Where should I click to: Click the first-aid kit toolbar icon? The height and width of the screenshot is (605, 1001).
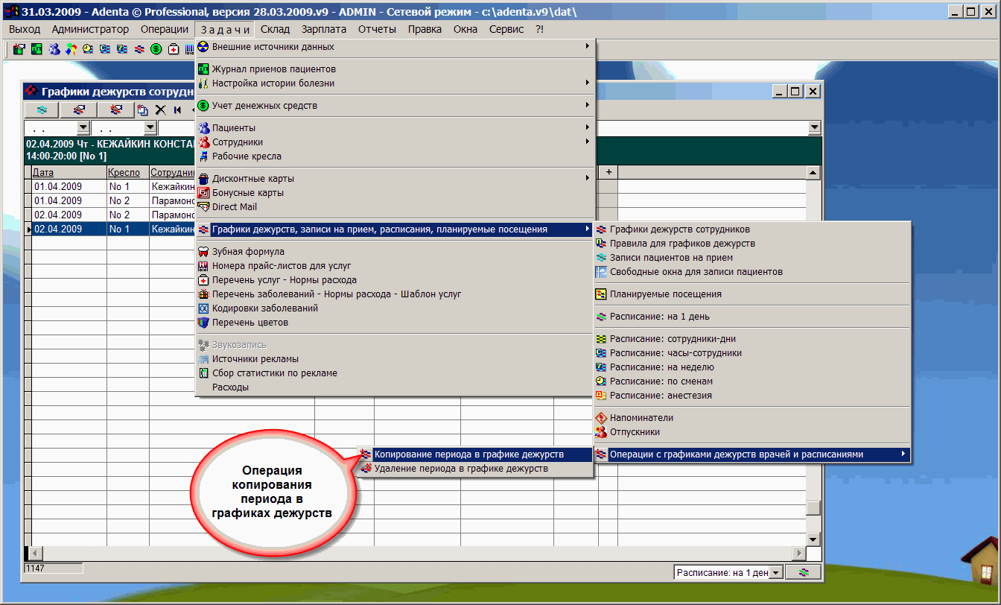click(x=174, y=49)
